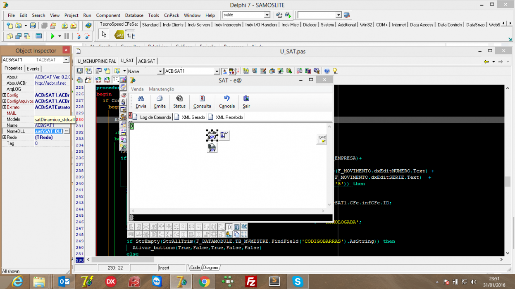This screenshot has height=289, width=515.
Task: Select the MainMenu component on form
Action: coord(224,135)
